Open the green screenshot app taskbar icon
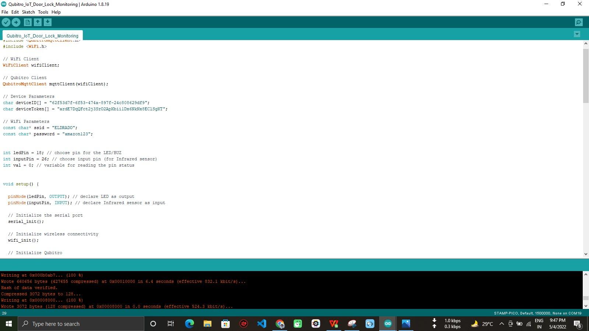This screenshot has width=589, height=331. (298, 324)
